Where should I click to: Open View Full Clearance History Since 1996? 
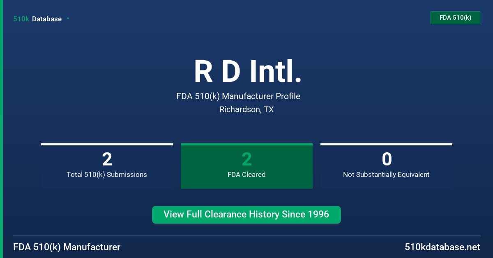coord(246,215)
